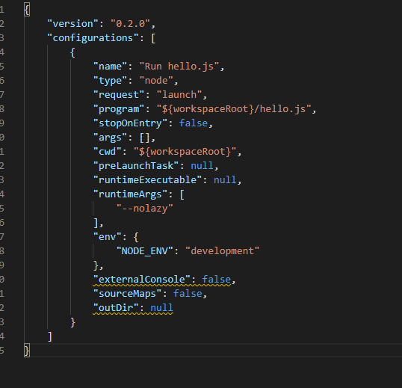Select the "development" value
Viewport: 402px width, 388px height.
point(222,251)
